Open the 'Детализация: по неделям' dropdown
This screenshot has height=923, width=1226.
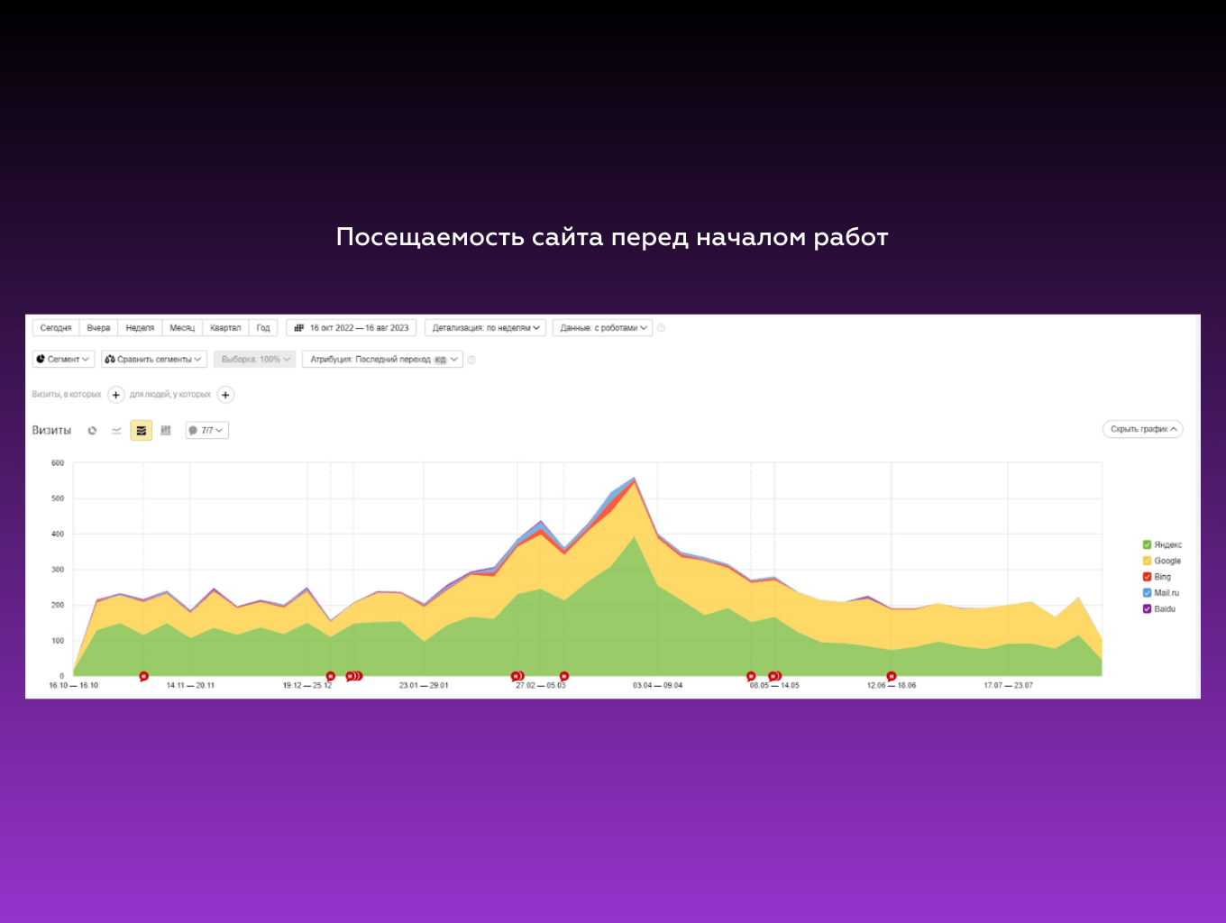coord(485,328)
